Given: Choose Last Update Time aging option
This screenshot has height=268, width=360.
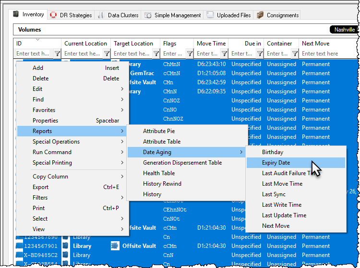Looking at the screenshot, I should click(x=296, y=215).
